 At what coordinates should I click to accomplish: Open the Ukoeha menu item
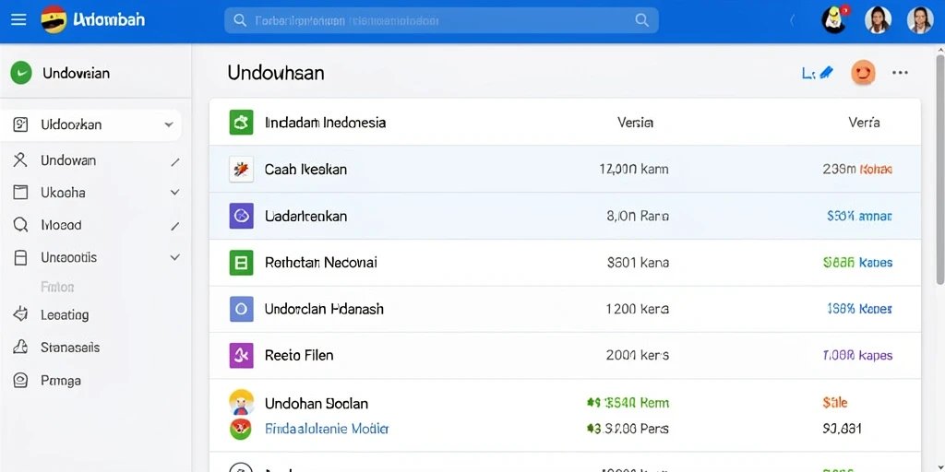pos(63,193)
